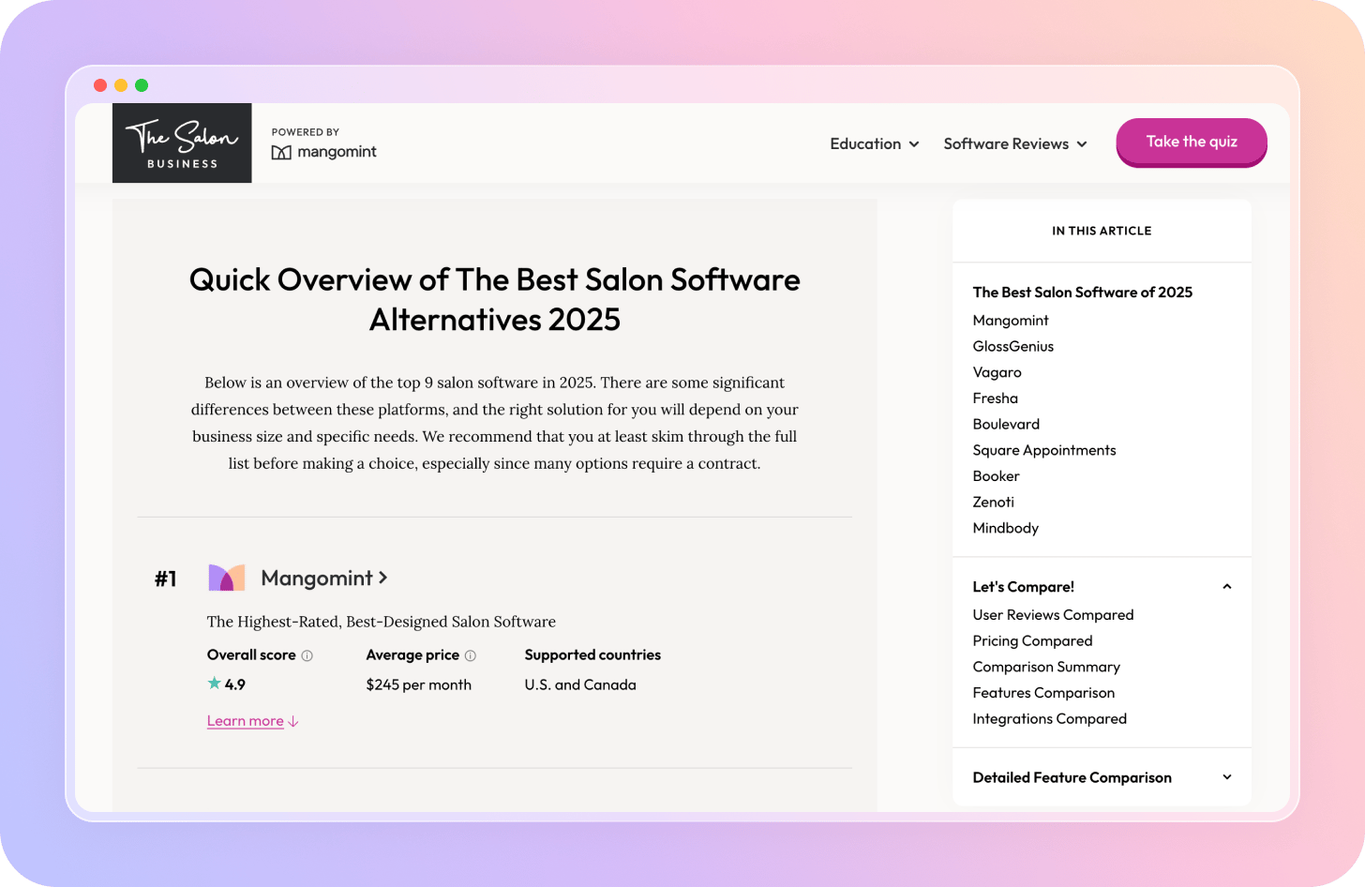Collapse the Let's Compare! section
Image resolution: width=1365 pixels, height=887 pixels.
pos(1227,587)
